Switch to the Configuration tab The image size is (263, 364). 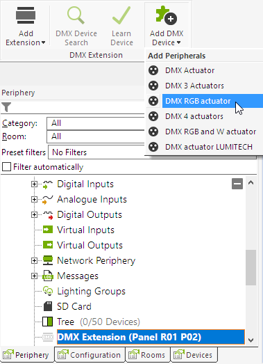click(90, 354)
